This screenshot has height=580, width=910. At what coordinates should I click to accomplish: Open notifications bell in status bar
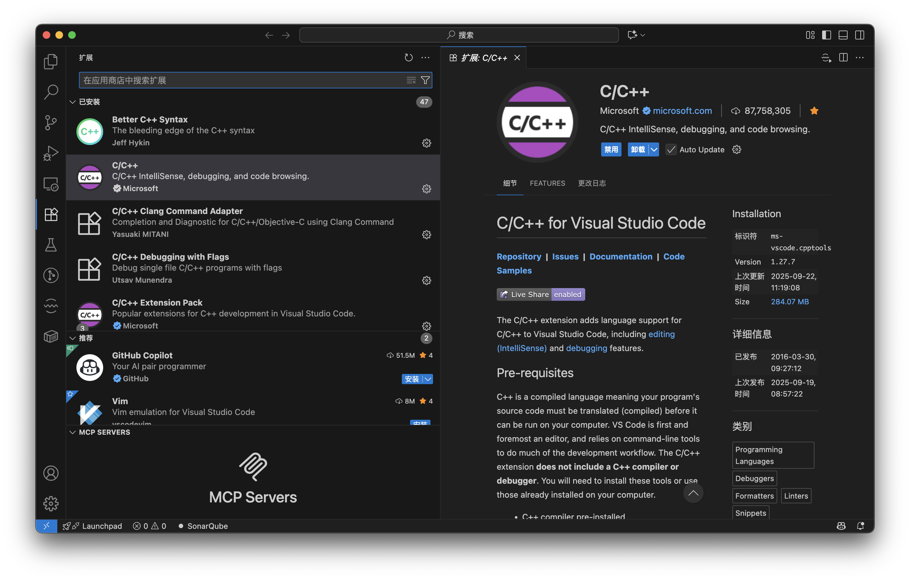pos(861,526)
